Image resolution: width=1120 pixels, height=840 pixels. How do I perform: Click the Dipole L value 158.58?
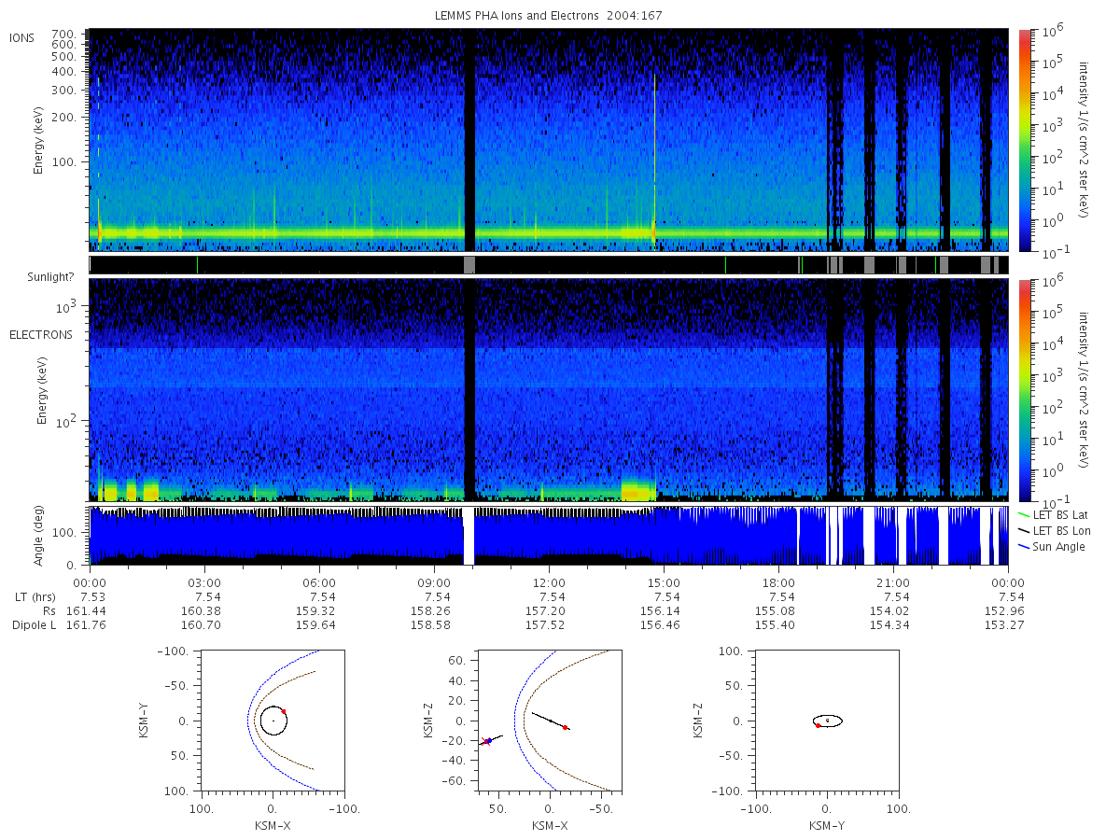coord(430,624)
